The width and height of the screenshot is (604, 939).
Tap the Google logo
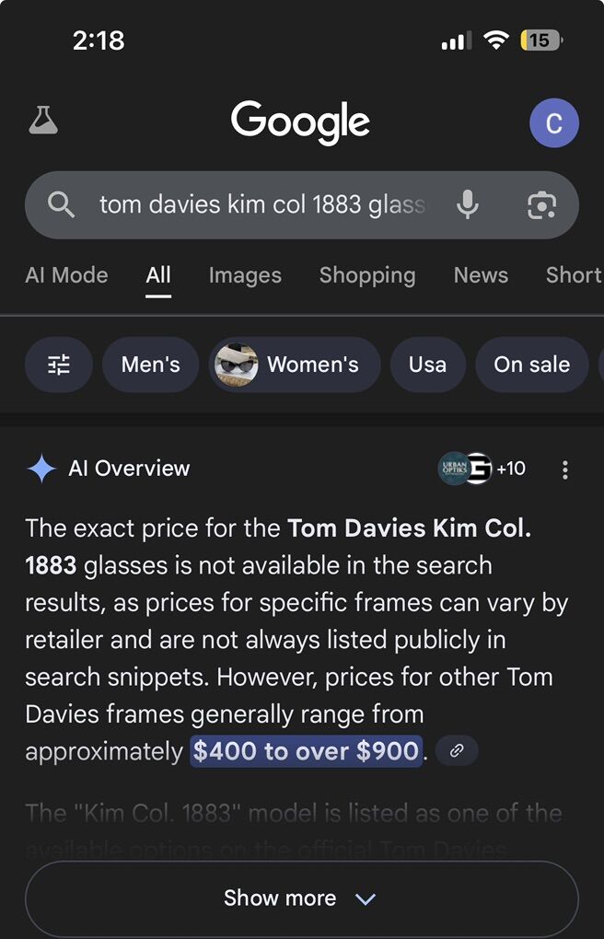tap(301, 122)
